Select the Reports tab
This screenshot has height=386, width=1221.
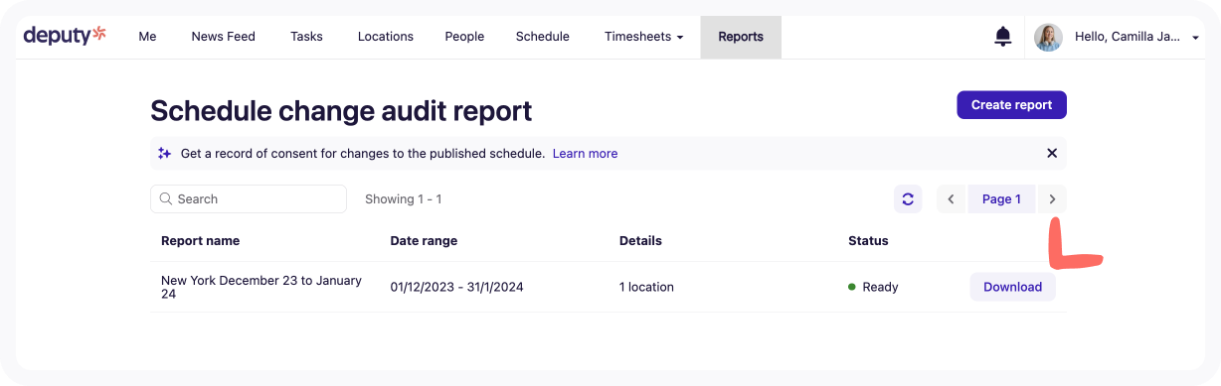point(741,37)
